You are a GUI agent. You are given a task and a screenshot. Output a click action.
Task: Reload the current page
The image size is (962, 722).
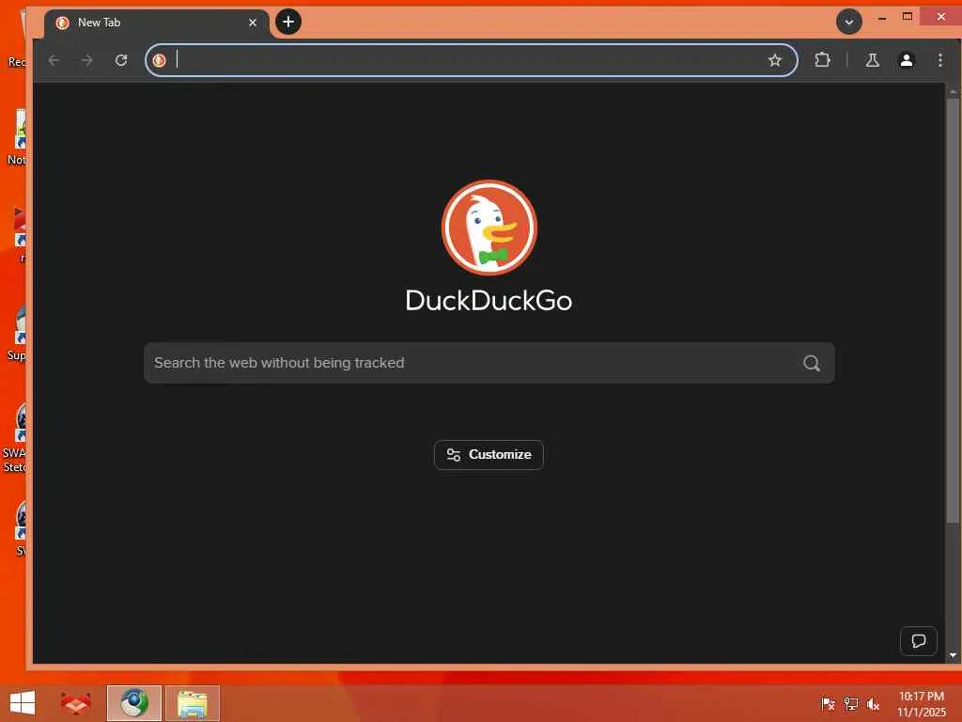(x=121, y=60)
